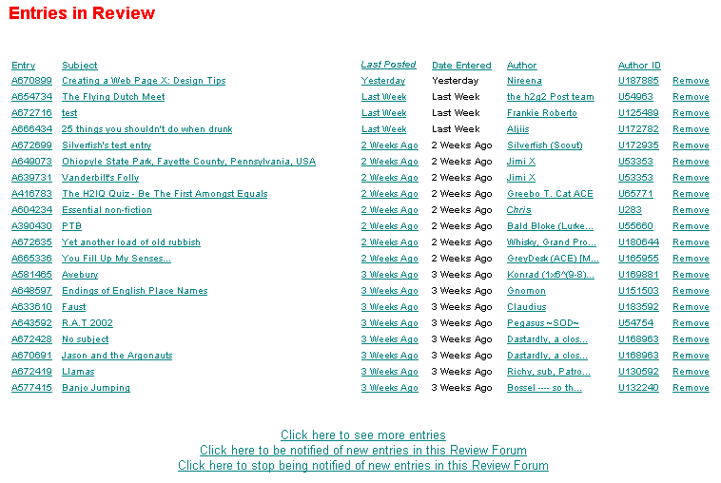Open entry ID A649073
721x483 pixels.
pyautogui.click(x=31, y=162)
